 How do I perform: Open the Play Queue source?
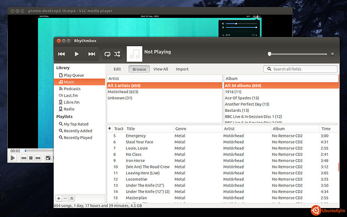74,75
